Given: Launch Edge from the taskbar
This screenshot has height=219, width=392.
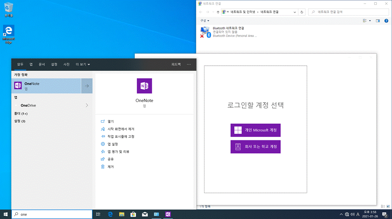Looking at the screenshot, I should point(110,214).
